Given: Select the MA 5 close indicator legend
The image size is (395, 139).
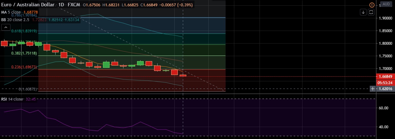Looking at the screenshot, I should (x=11, y=13).
